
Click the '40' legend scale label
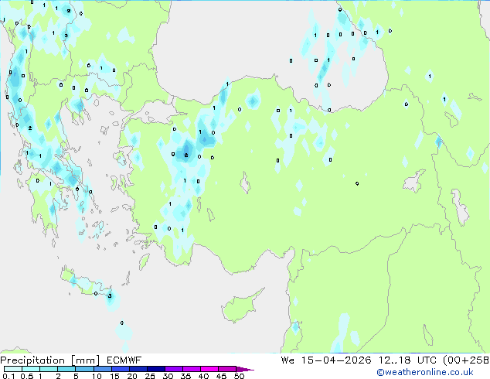(203, 376)
